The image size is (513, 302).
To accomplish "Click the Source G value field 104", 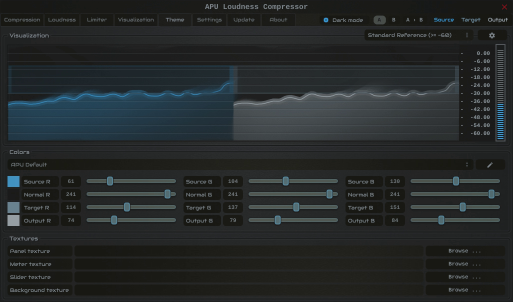I will [233, 181].
